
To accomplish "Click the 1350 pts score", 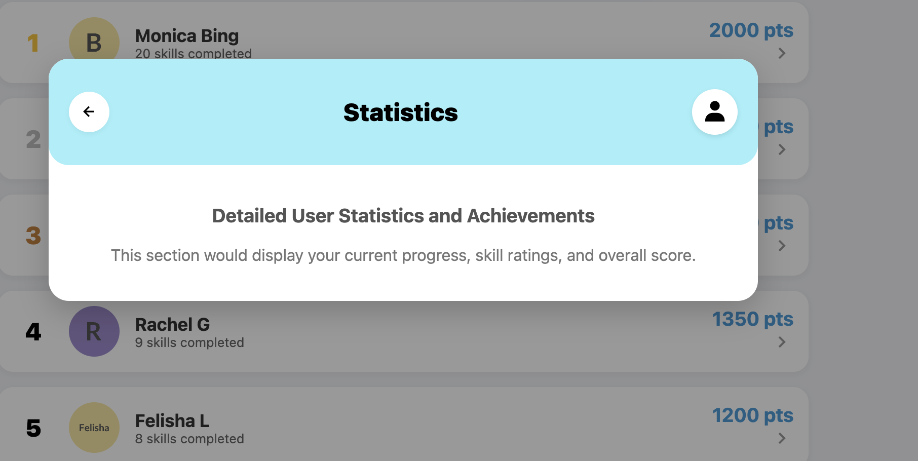I will 753,320.
